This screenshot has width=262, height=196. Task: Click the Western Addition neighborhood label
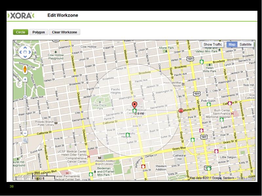[161, 168]
